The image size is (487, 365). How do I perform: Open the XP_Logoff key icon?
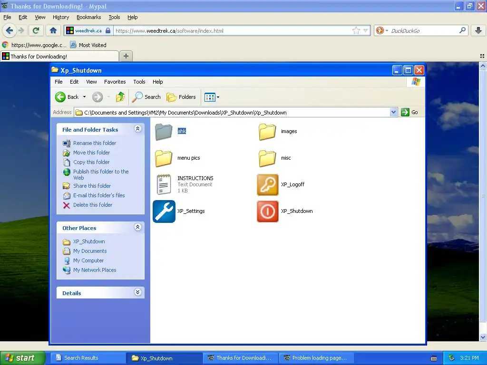(267, 185)
